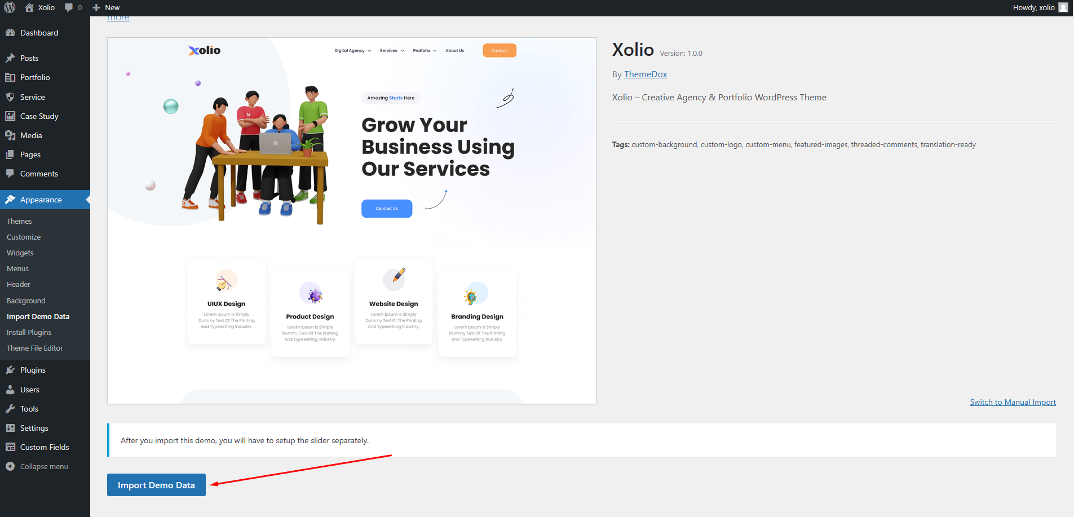Select Theme File Editor submenu item

point(35,348)
